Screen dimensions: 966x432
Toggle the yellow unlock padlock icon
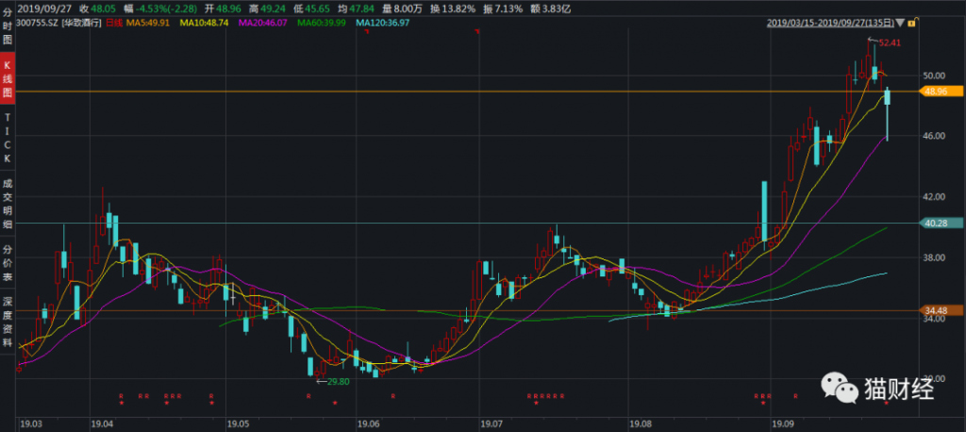[x=912, y=23]
